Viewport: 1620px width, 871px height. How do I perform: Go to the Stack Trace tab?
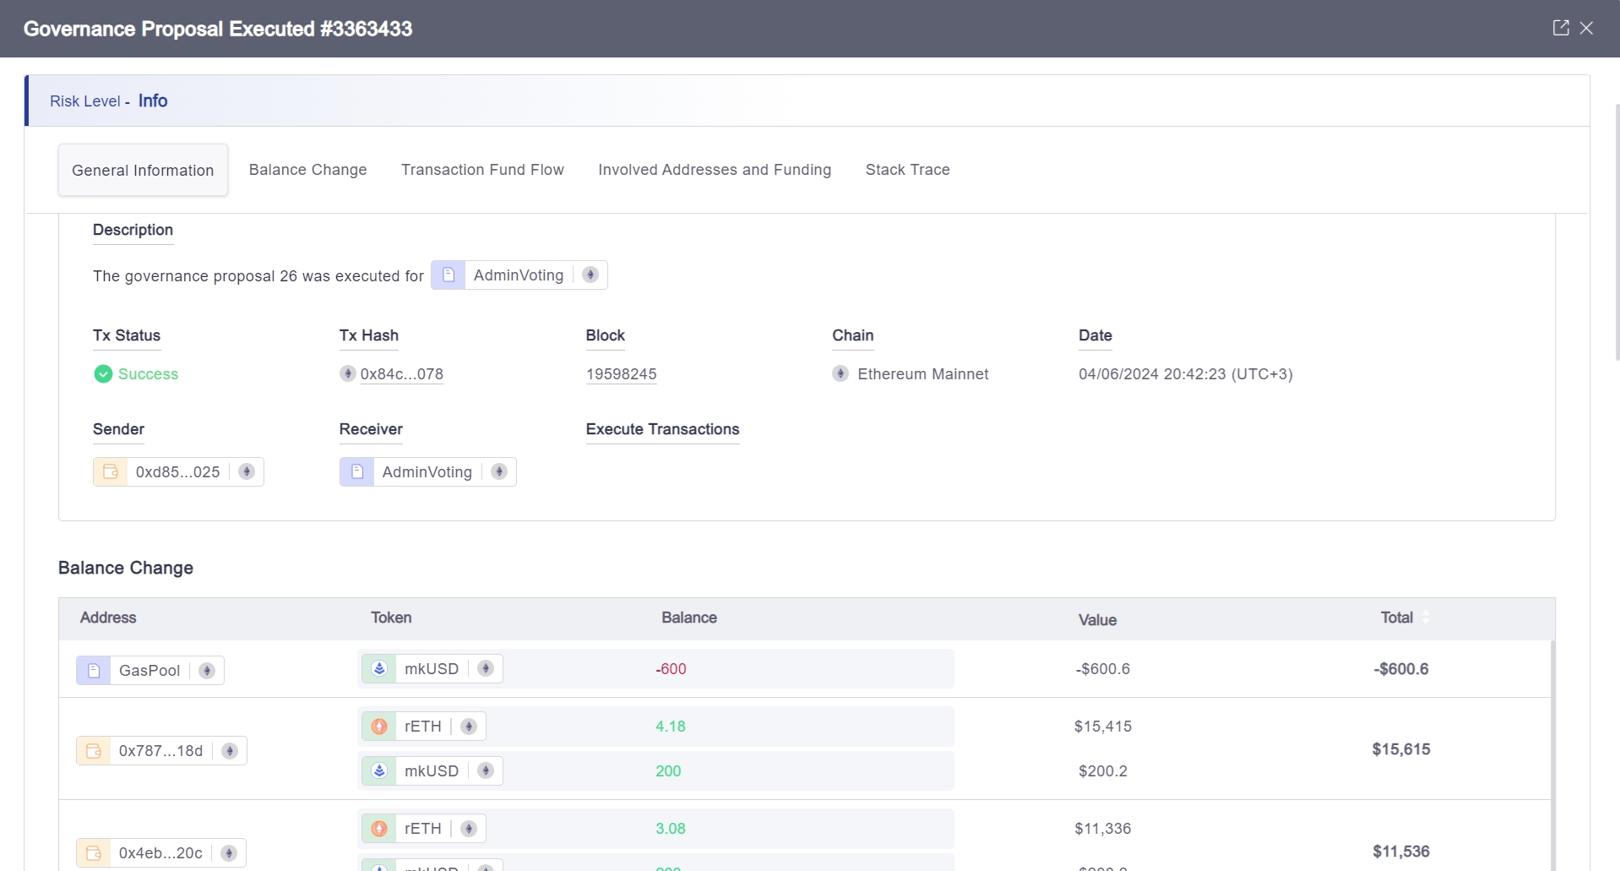(907, 170)
